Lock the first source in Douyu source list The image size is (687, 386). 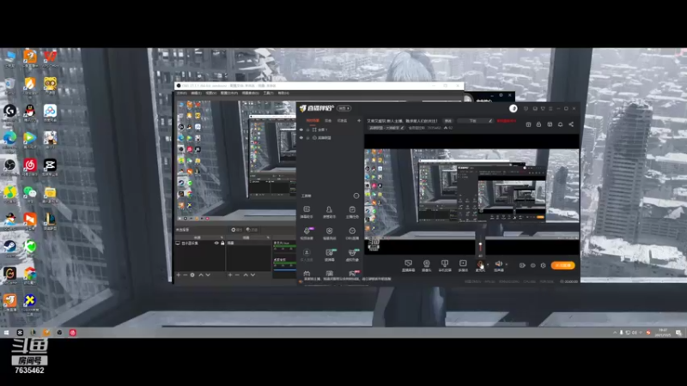(x=307, y=130)
